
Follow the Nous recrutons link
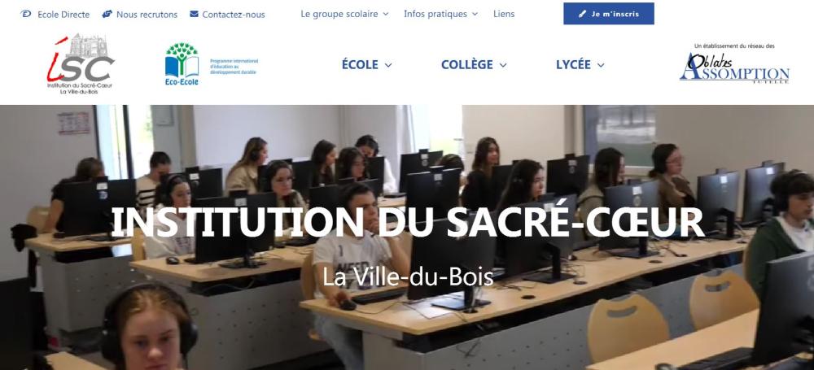pyautogui.click(x=147, y=15)
